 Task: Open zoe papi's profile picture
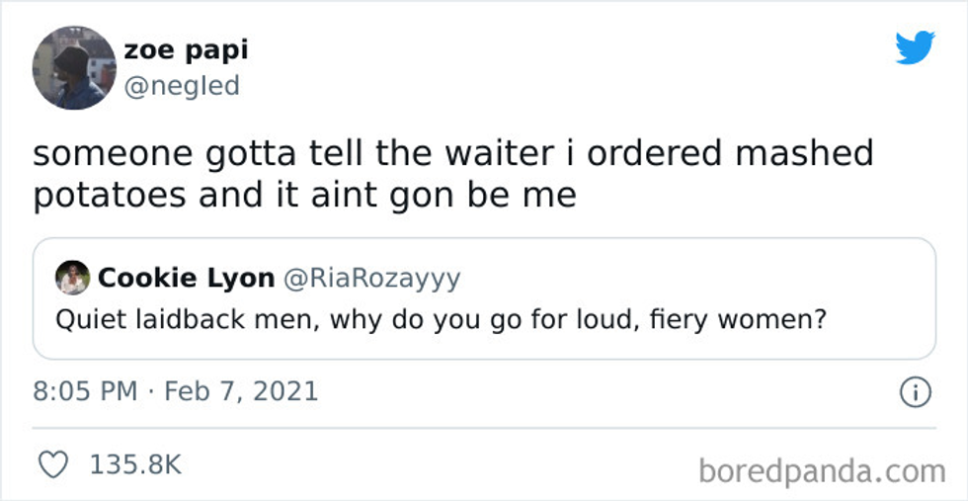[74, 67]
